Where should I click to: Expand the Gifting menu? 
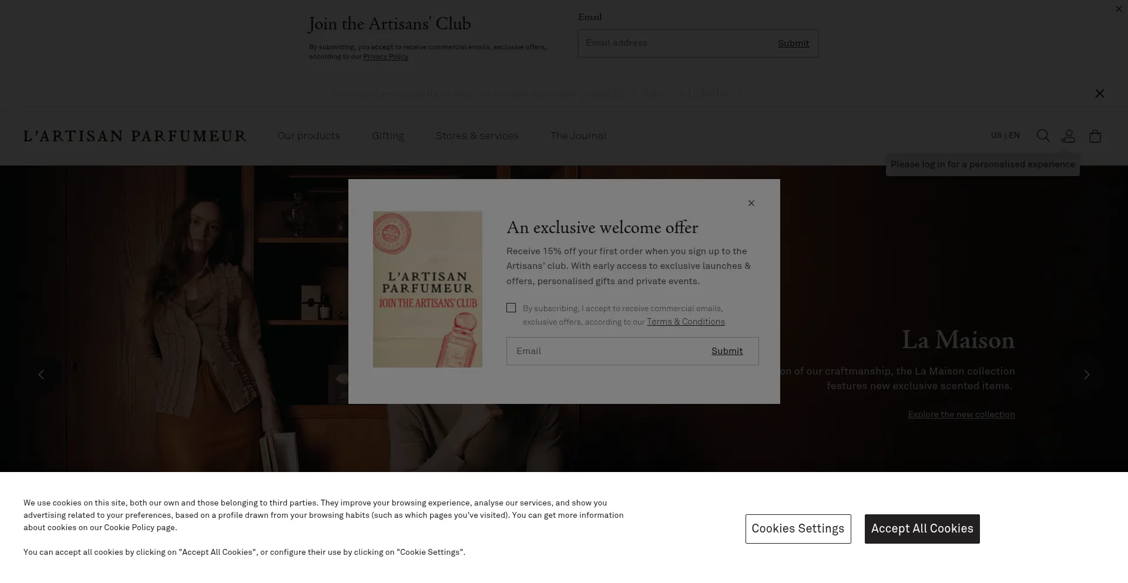pos(388,136)
